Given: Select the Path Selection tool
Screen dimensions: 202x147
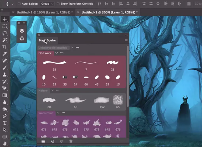Looking at the screenshot, I should point(5,130).
